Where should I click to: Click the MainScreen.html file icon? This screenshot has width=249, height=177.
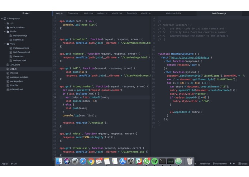coord(11,52)
